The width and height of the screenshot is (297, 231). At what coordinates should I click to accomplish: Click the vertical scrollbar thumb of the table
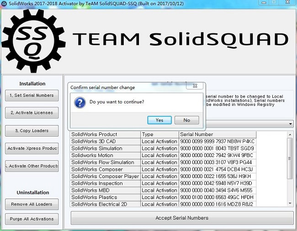pos(290,158)
